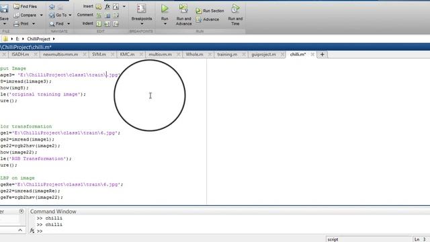Image resolution: width=430 pixels, height=242 pixels.
Task: Click the Compare files icon
Action: (x=16, y=15)
